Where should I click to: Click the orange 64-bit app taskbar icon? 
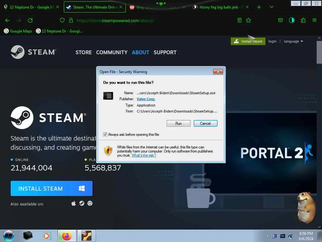(x=86, y=236)
